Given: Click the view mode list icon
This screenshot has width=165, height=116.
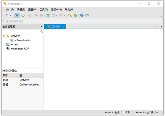Looking at the screenshot, I should (x=53, y=15).
